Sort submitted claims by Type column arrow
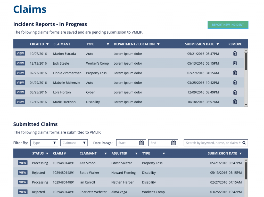Image resolution: width=264 pixels, height=197 pixels. [x=164, y=153]
